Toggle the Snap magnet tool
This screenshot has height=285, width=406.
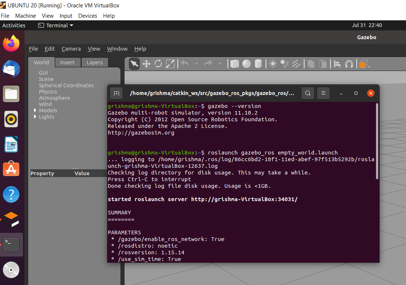(x=349, y=64)
